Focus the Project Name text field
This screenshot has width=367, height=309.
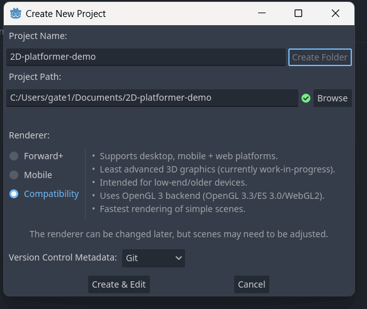[146, 57]
